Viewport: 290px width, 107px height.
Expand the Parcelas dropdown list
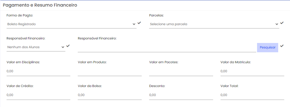pos(214,24)
